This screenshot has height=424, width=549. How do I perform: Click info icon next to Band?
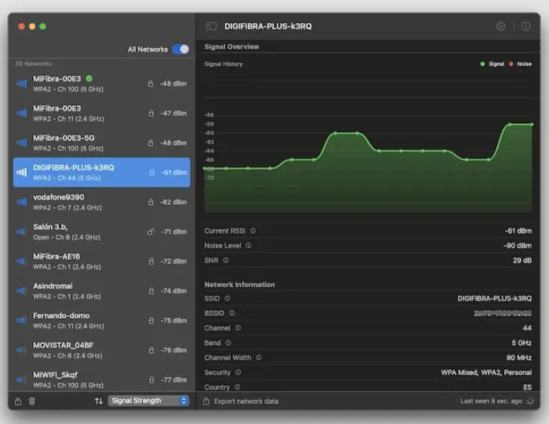(x=228, y=342)
